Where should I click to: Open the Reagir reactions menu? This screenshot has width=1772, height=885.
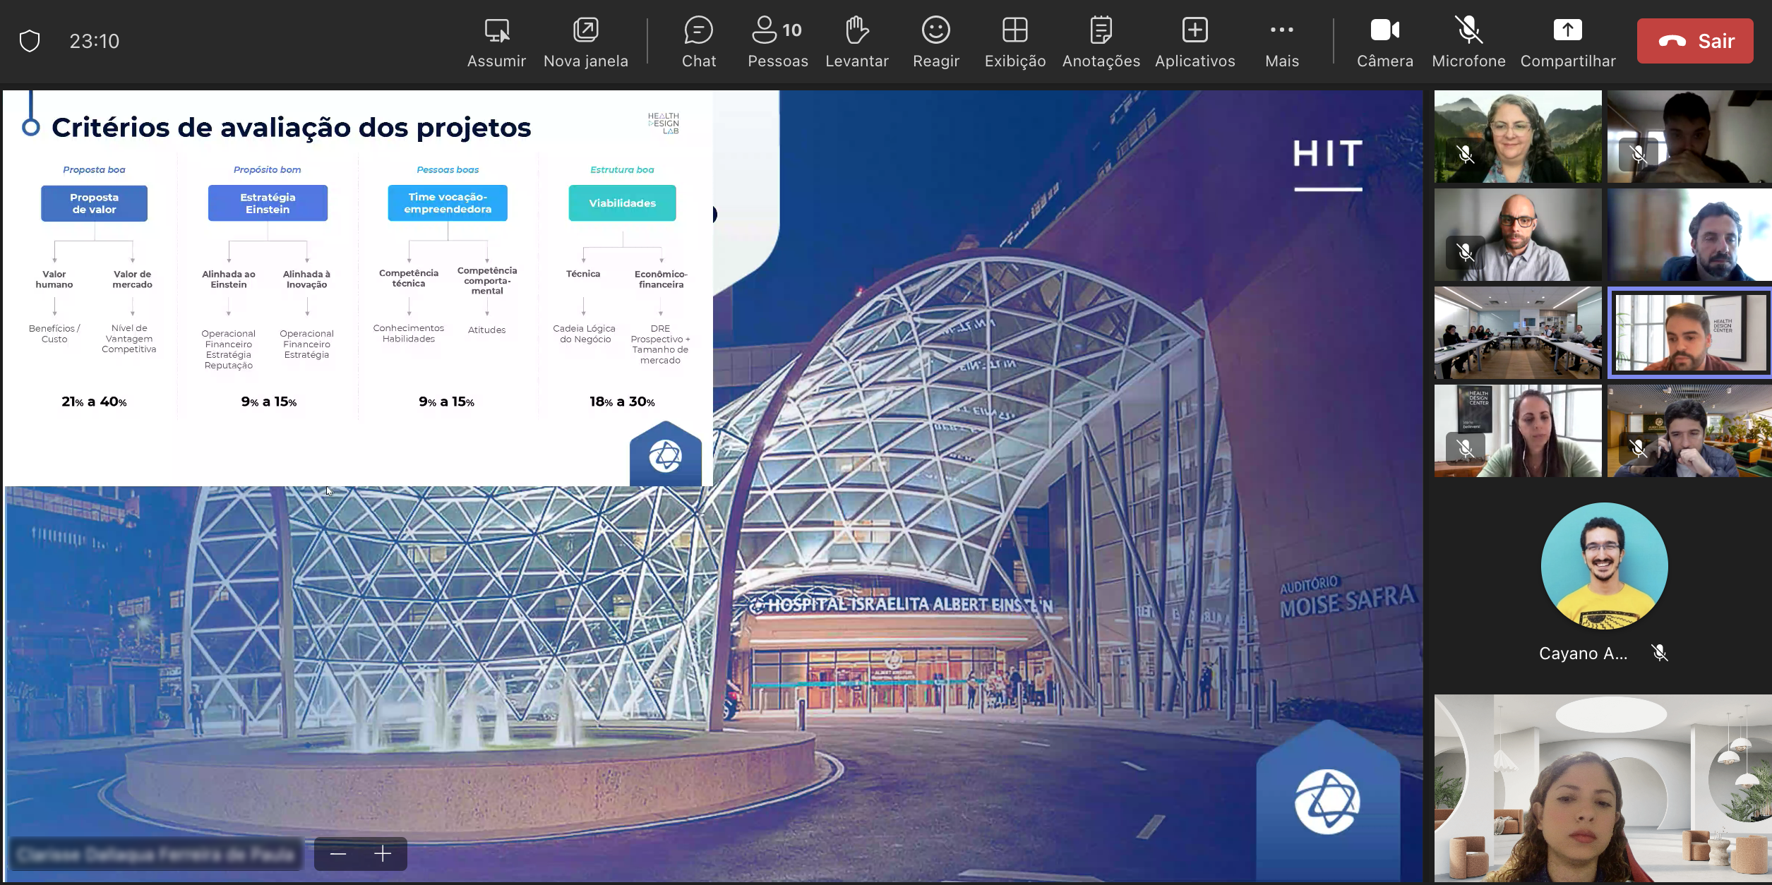pyautogui.click(x=936, y=42)
